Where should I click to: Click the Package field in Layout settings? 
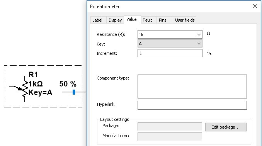(170, 127)
